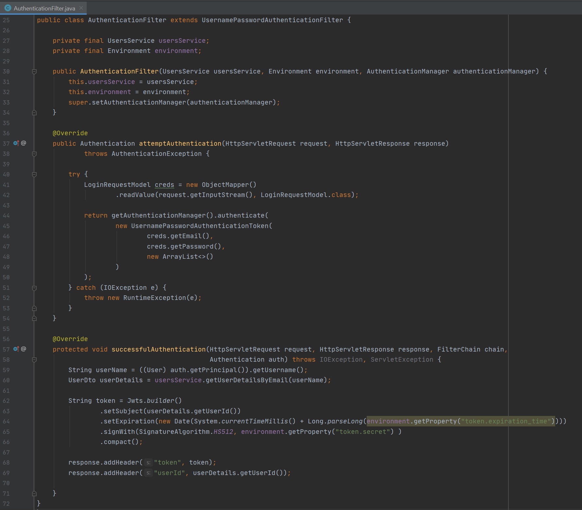Screen dimensions: 582x510
Task: Collapse the successfulAuthentication method body at line 58
Action: click(34, 360)
